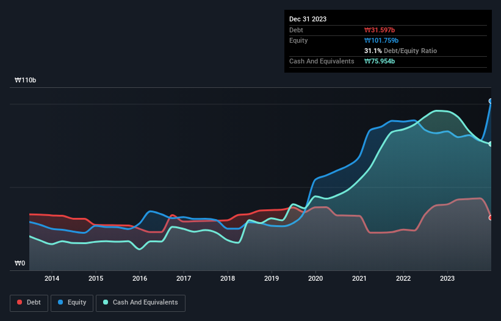Click the 2021 x-axis label
This screenshot has height=321, width=501.
click(359, 278)
